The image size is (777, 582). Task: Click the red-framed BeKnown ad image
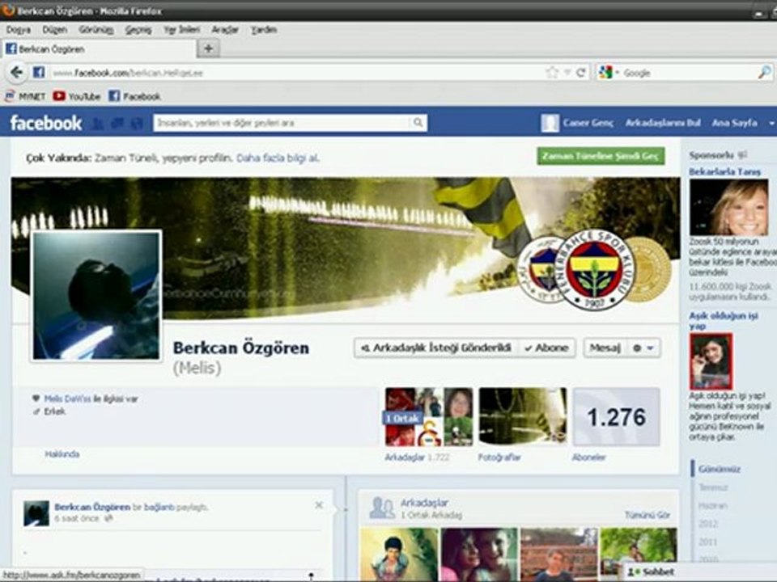click(x=711, y=361)
